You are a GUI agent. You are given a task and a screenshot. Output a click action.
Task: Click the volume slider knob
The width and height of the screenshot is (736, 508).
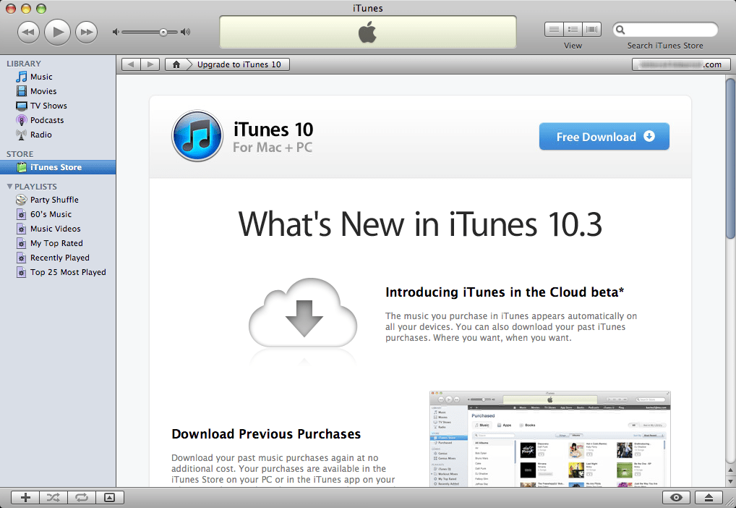[x=163, y=33]
